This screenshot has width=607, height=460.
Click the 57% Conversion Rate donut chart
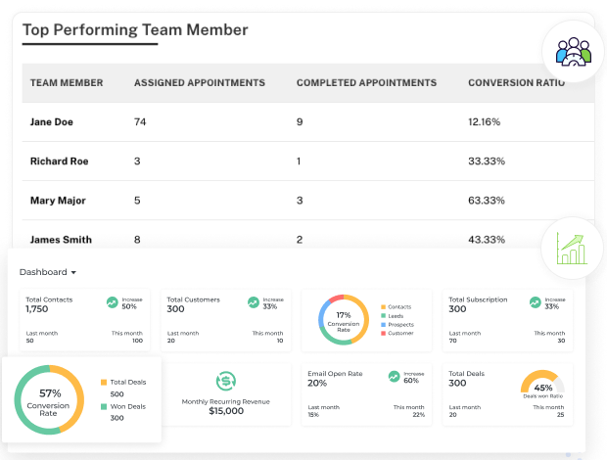tap(49, 399)
